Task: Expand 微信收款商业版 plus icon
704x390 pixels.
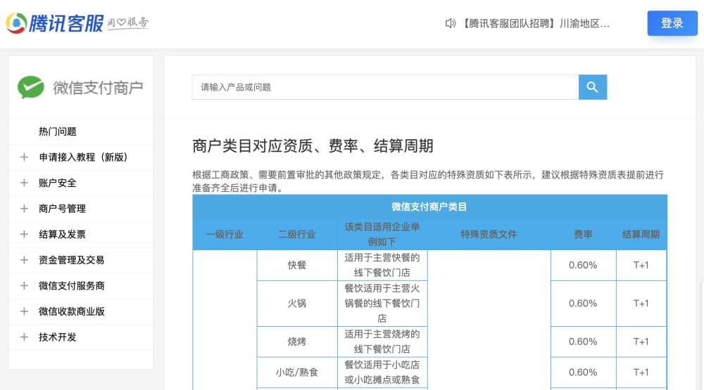Action: [24, 311]
